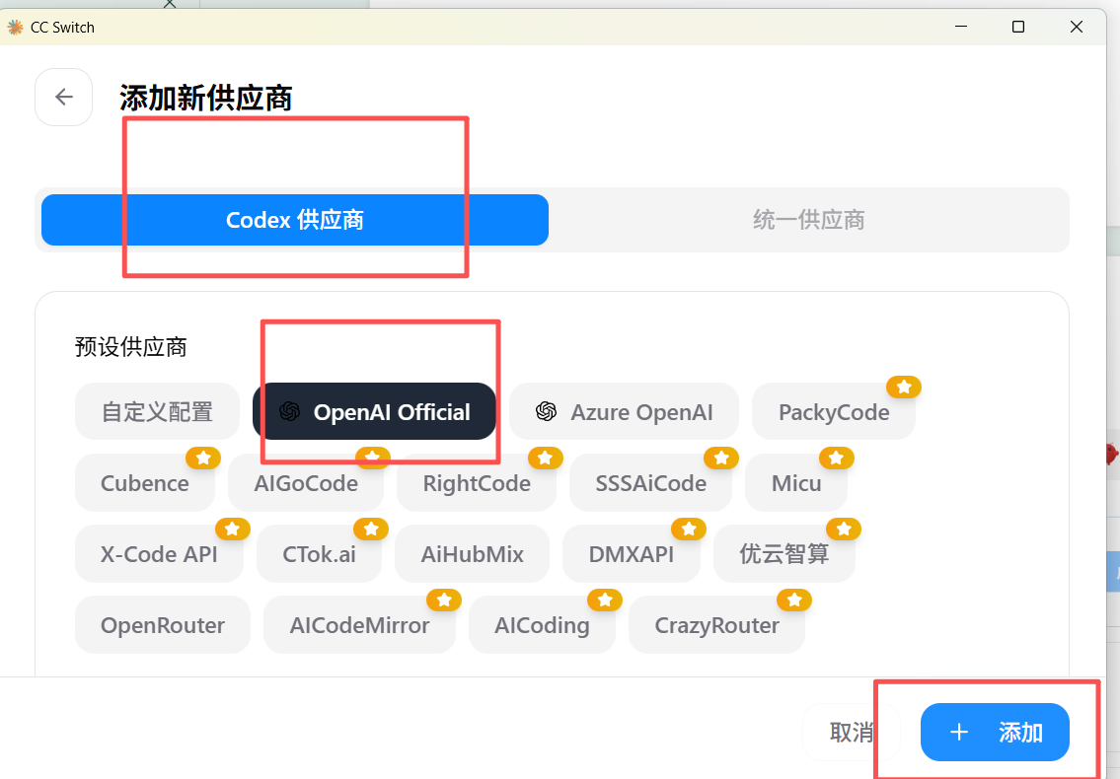Select the AiHubMix preset

[x=472, y=554]
